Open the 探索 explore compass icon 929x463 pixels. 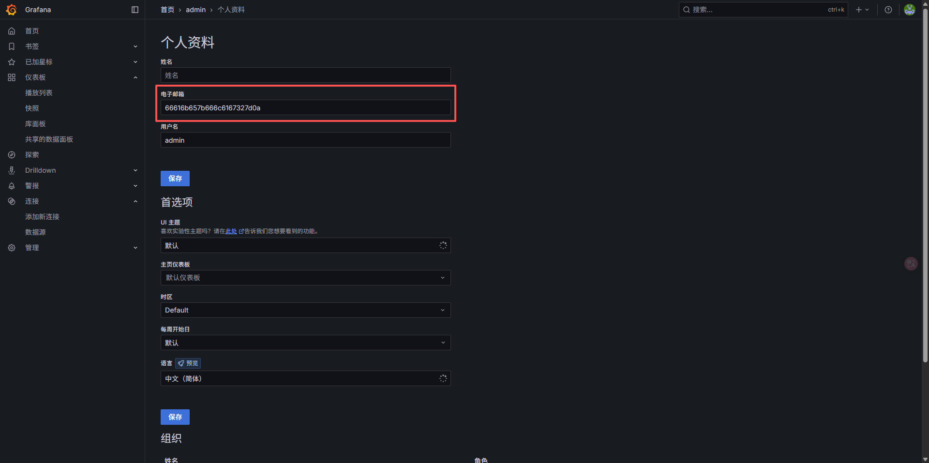pyautogui.click(x=12, y=155)
